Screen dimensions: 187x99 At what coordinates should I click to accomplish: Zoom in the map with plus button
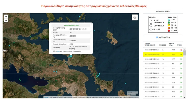pyautogui.click(x=6, y=17)
